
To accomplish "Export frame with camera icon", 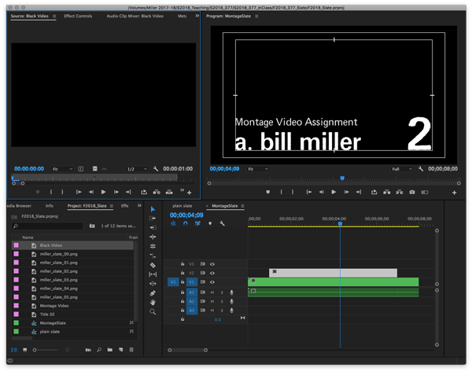I will click(412, 192).
